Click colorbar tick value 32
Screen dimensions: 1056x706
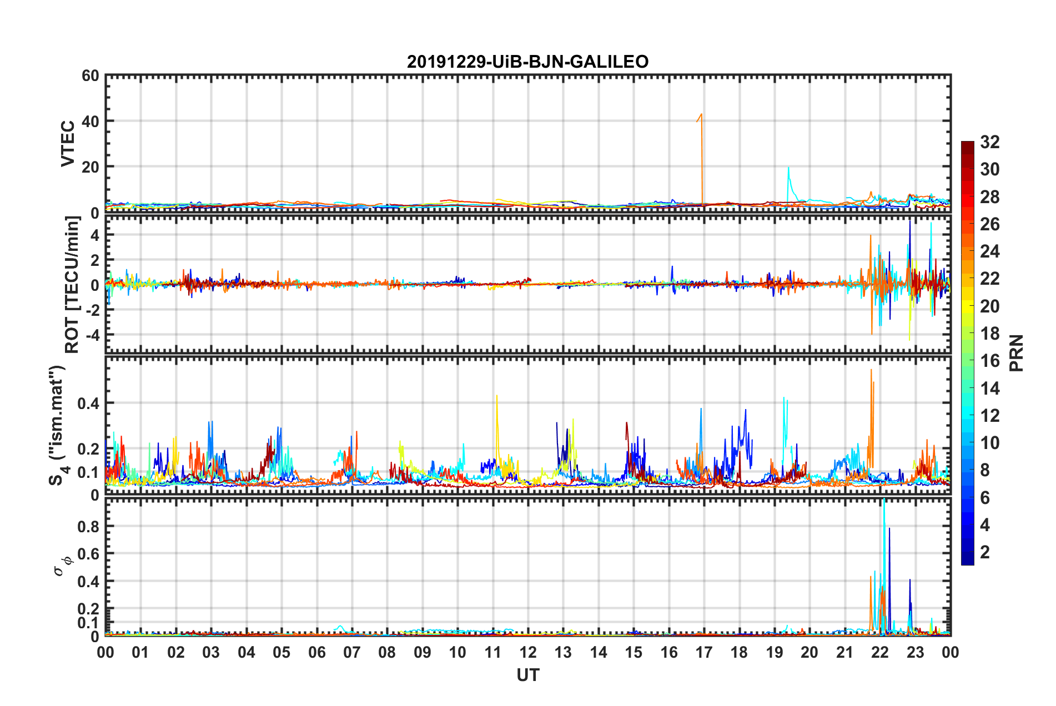point(989,142)
